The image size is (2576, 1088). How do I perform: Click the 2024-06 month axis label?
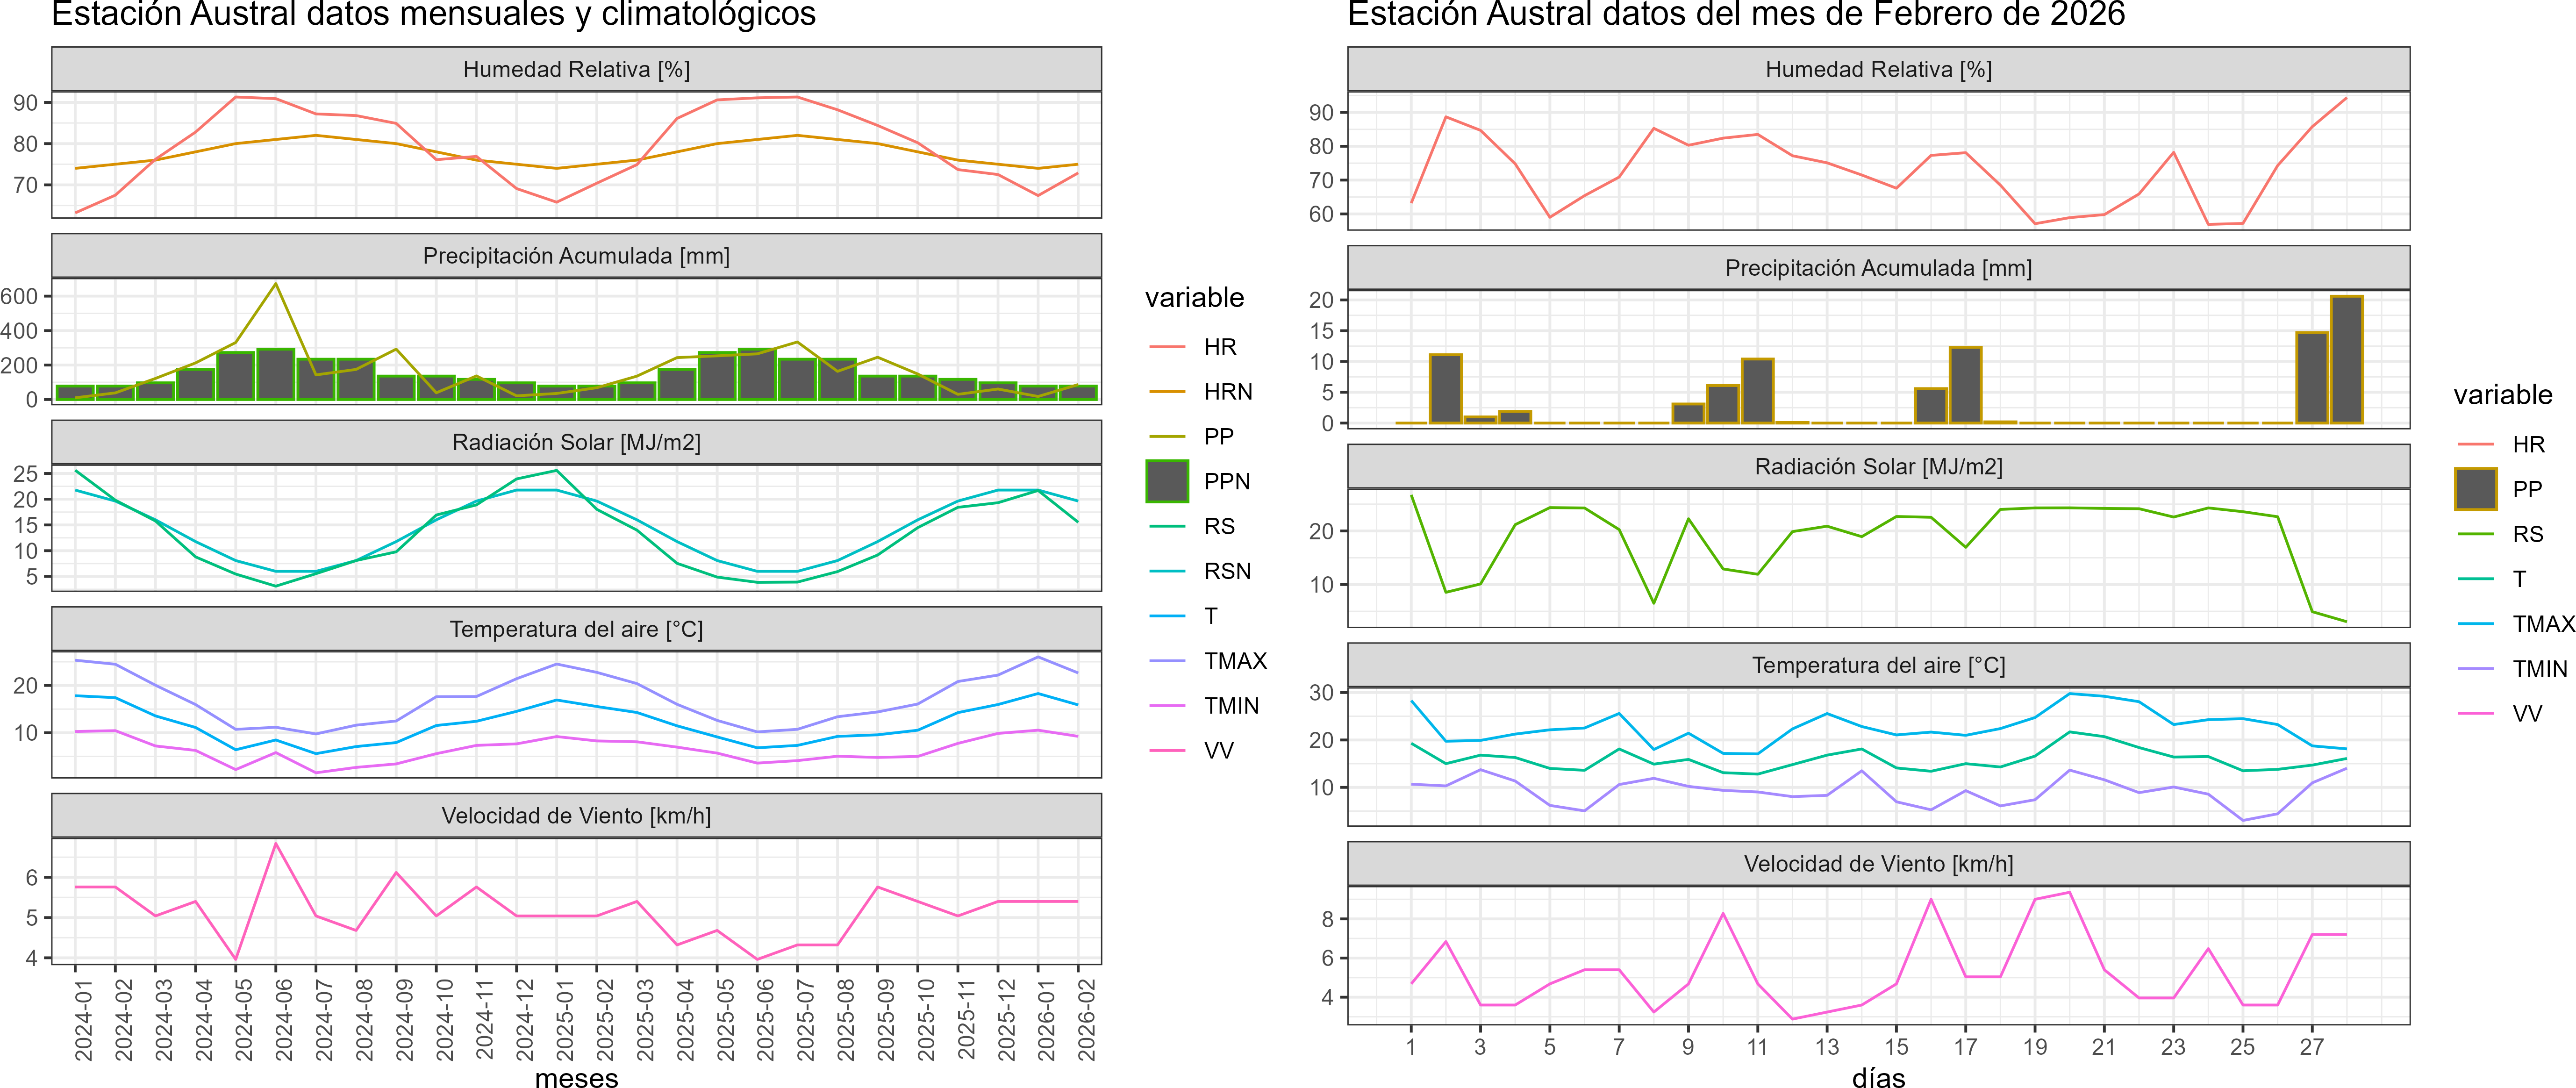pos(284,1019)
